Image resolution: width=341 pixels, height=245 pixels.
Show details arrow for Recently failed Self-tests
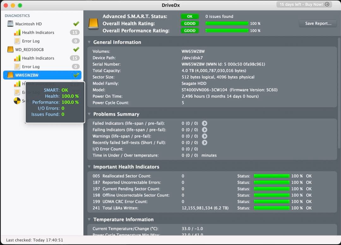204,143
